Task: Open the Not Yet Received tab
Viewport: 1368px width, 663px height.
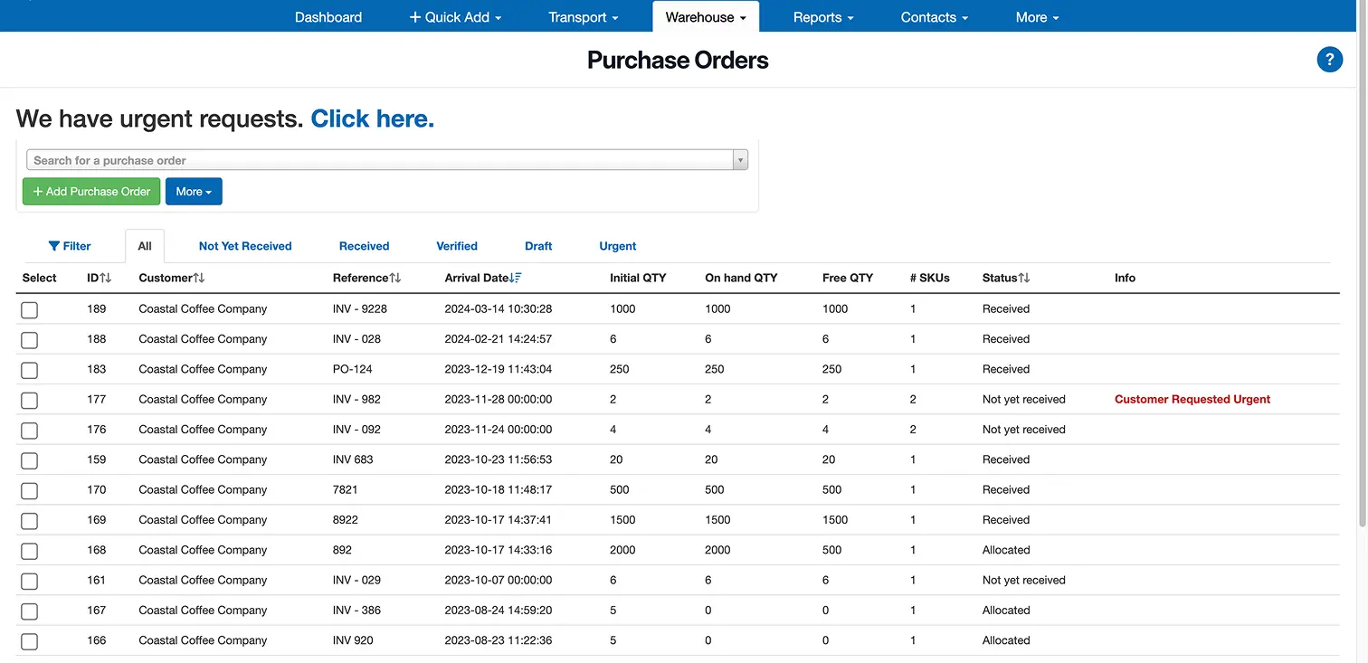Action: coord(245,245)
